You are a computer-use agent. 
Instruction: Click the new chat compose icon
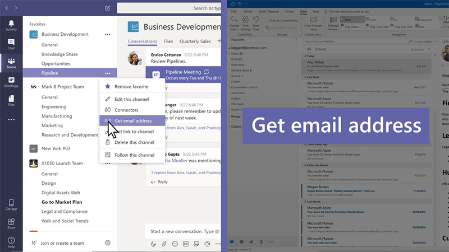[x=108, y=8]
